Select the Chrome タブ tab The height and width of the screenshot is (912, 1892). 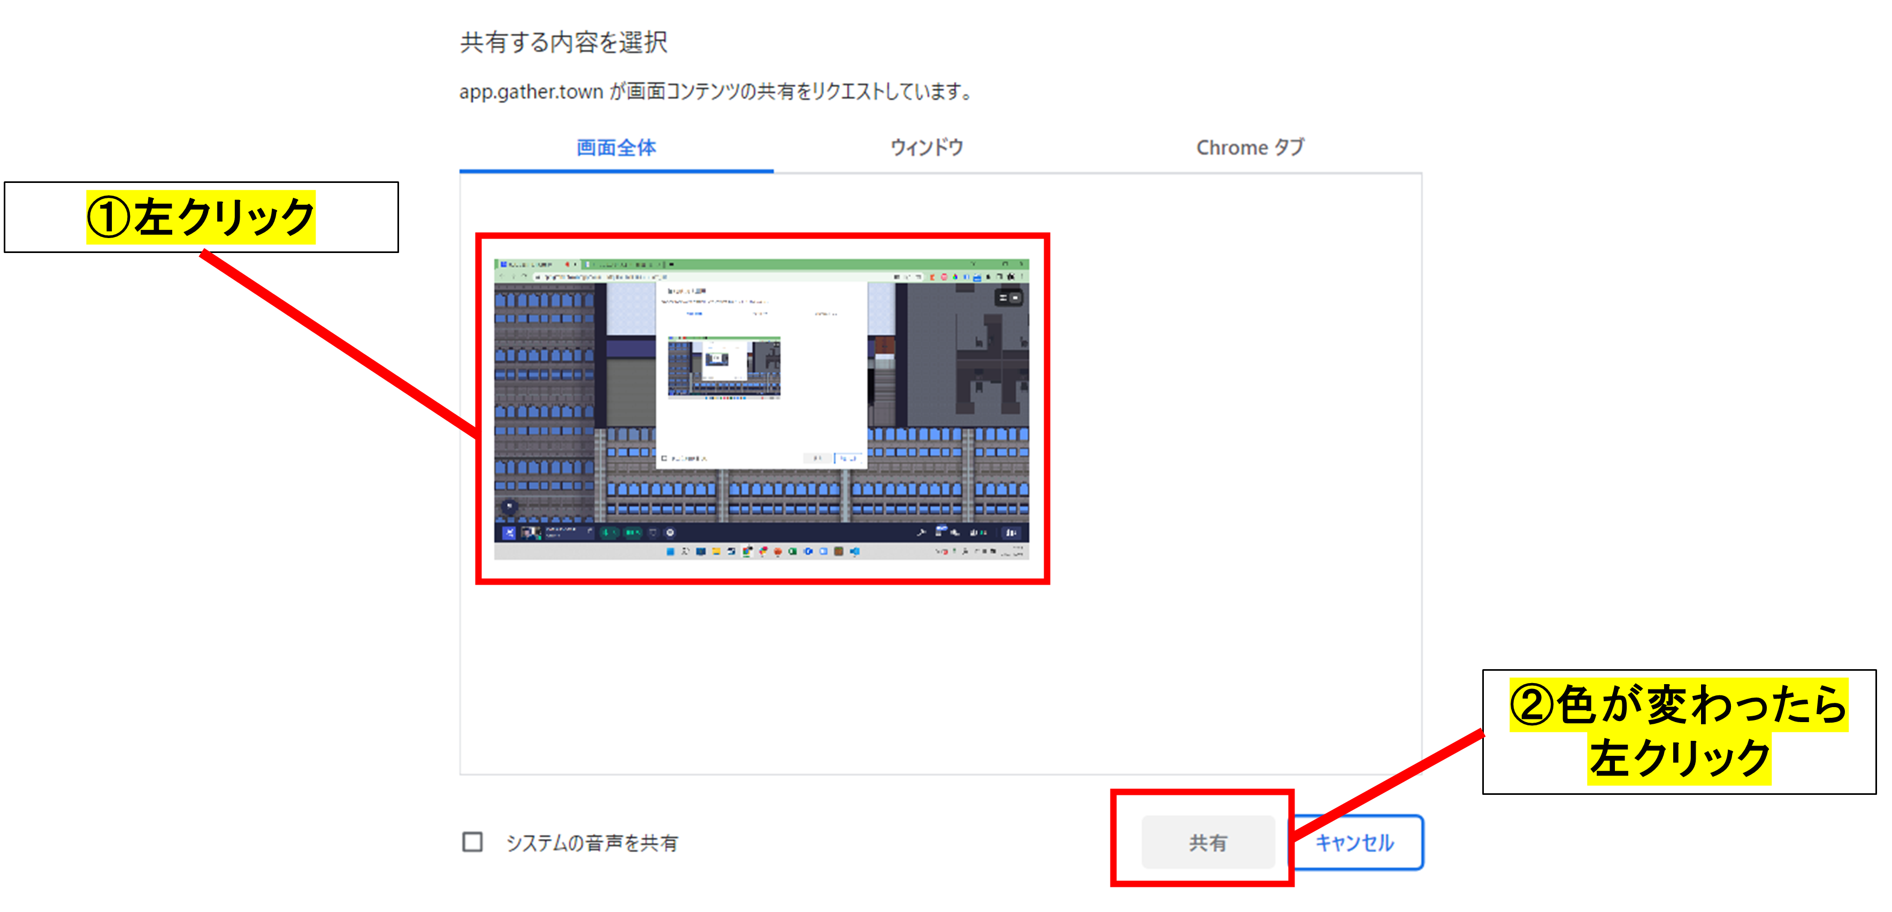pyautogui.click(x=1250, y=148)
